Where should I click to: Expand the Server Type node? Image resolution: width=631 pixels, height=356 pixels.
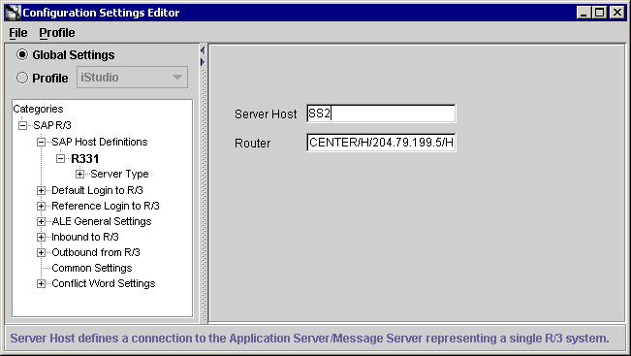pyautogui.click(x=79, y=175)
